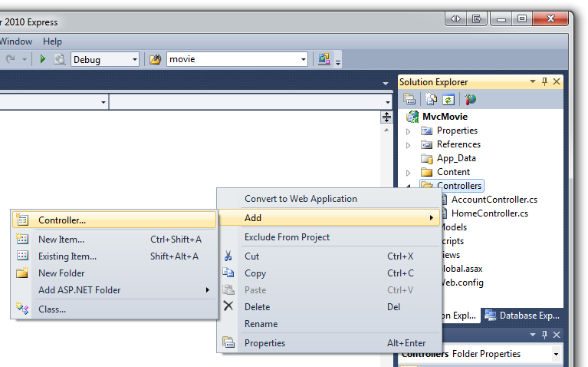Click the Find in Files toolbar icon
Image resolution: width=588 pixels, height=367 pixels.
pyautogui.click(x=156, y=59)
